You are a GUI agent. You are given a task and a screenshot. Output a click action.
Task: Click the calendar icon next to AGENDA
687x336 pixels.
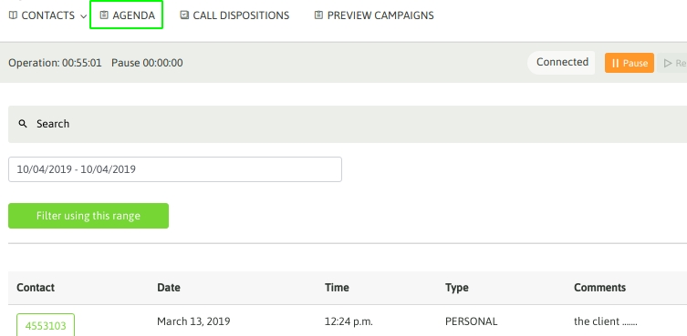tap(104, 15)
